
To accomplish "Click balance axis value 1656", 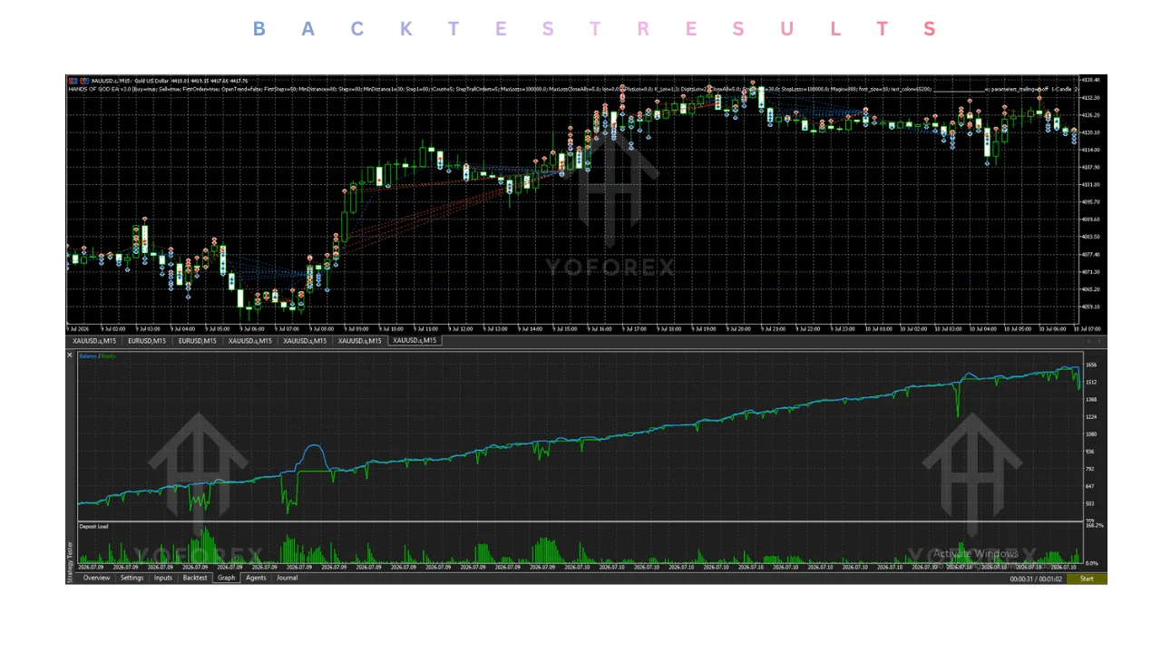I will point(1091,365).
